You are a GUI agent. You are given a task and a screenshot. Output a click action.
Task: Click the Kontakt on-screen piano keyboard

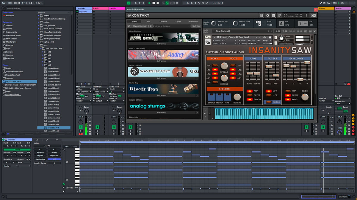coord(264,113)
